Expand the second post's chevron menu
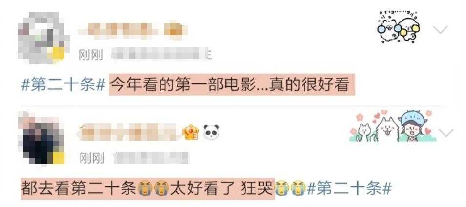Image resolution: width=466 pixels, height=207 pixels. [446, 133]
